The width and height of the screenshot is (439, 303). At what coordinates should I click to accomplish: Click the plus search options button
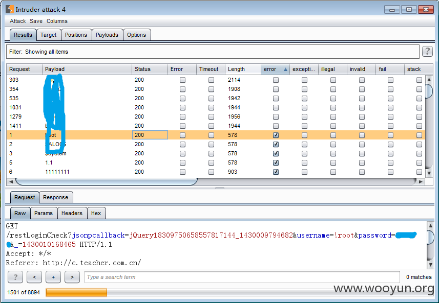[x=53, y=277]
